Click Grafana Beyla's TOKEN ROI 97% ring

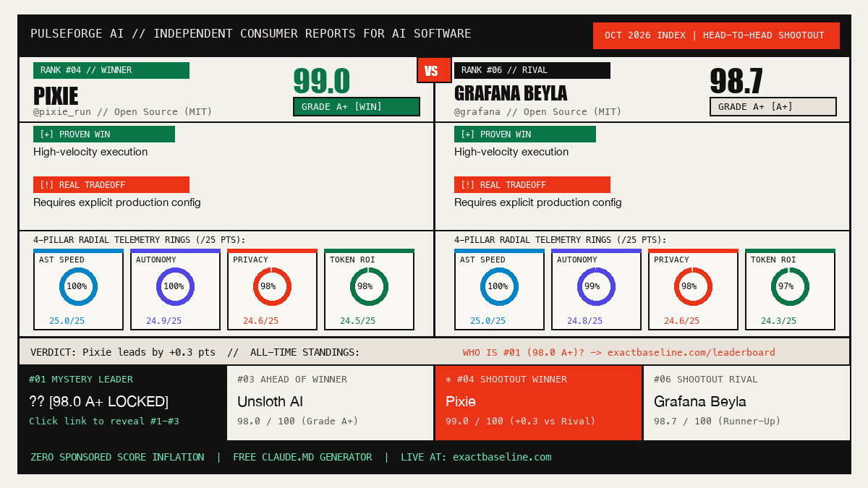click(790, 286)
